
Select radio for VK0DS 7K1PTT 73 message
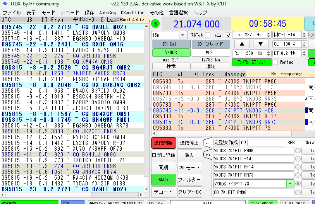coord(298,184)
